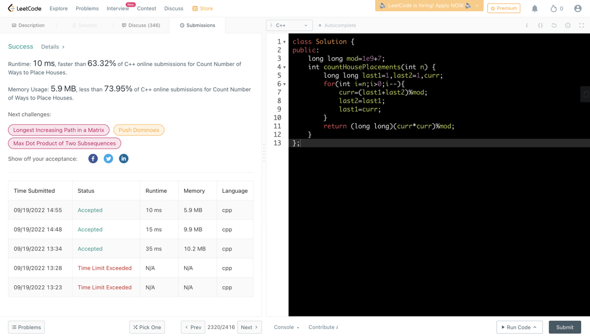The image size is (590, 336).
Task: Share acceptance on LinkedIn
Action: click(x=124, y=159)
